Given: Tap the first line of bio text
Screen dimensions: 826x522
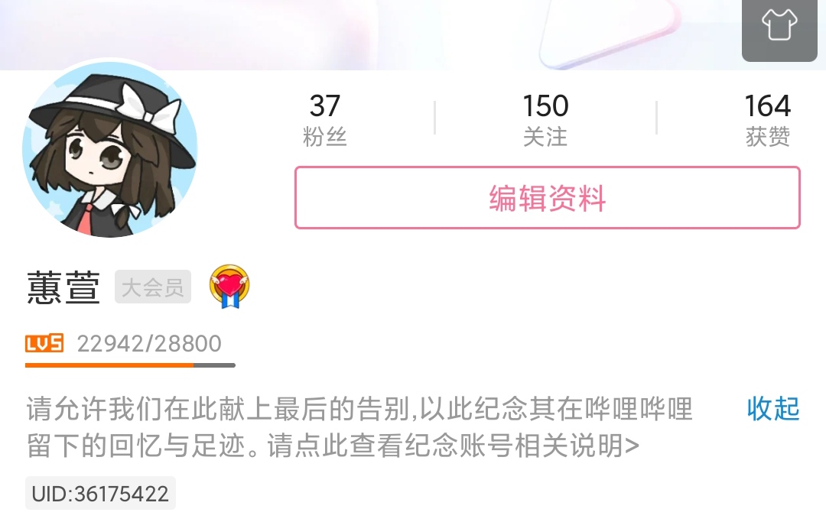Looking at the screenshot, I should (x=359, y=409).
